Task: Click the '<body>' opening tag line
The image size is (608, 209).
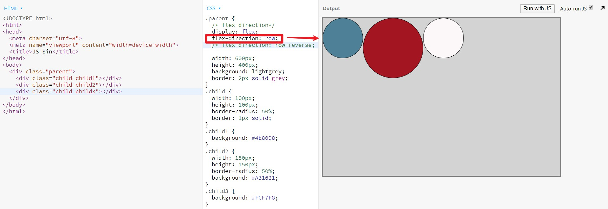Action: [x=12, y=65]
